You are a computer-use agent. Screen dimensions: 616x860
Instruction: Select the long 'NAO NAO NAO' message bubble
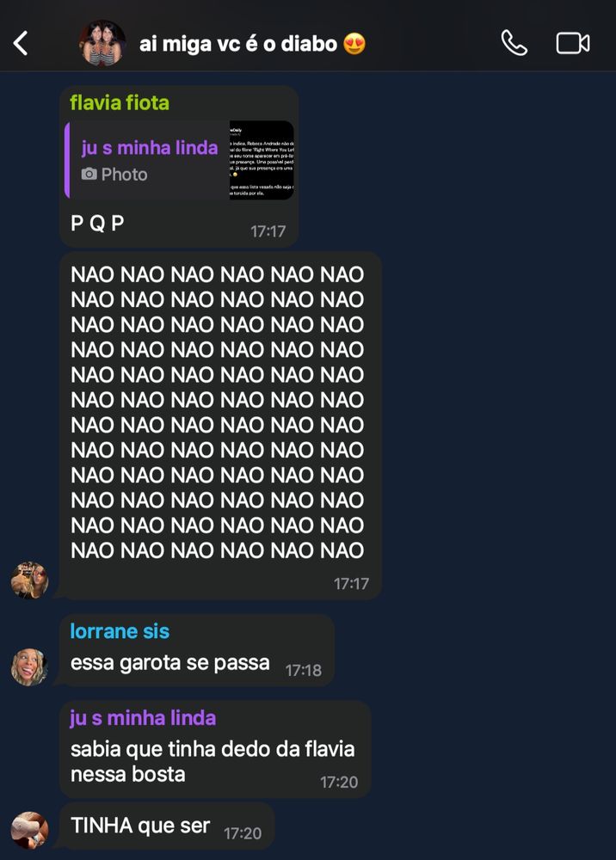[x=220, y=426]
